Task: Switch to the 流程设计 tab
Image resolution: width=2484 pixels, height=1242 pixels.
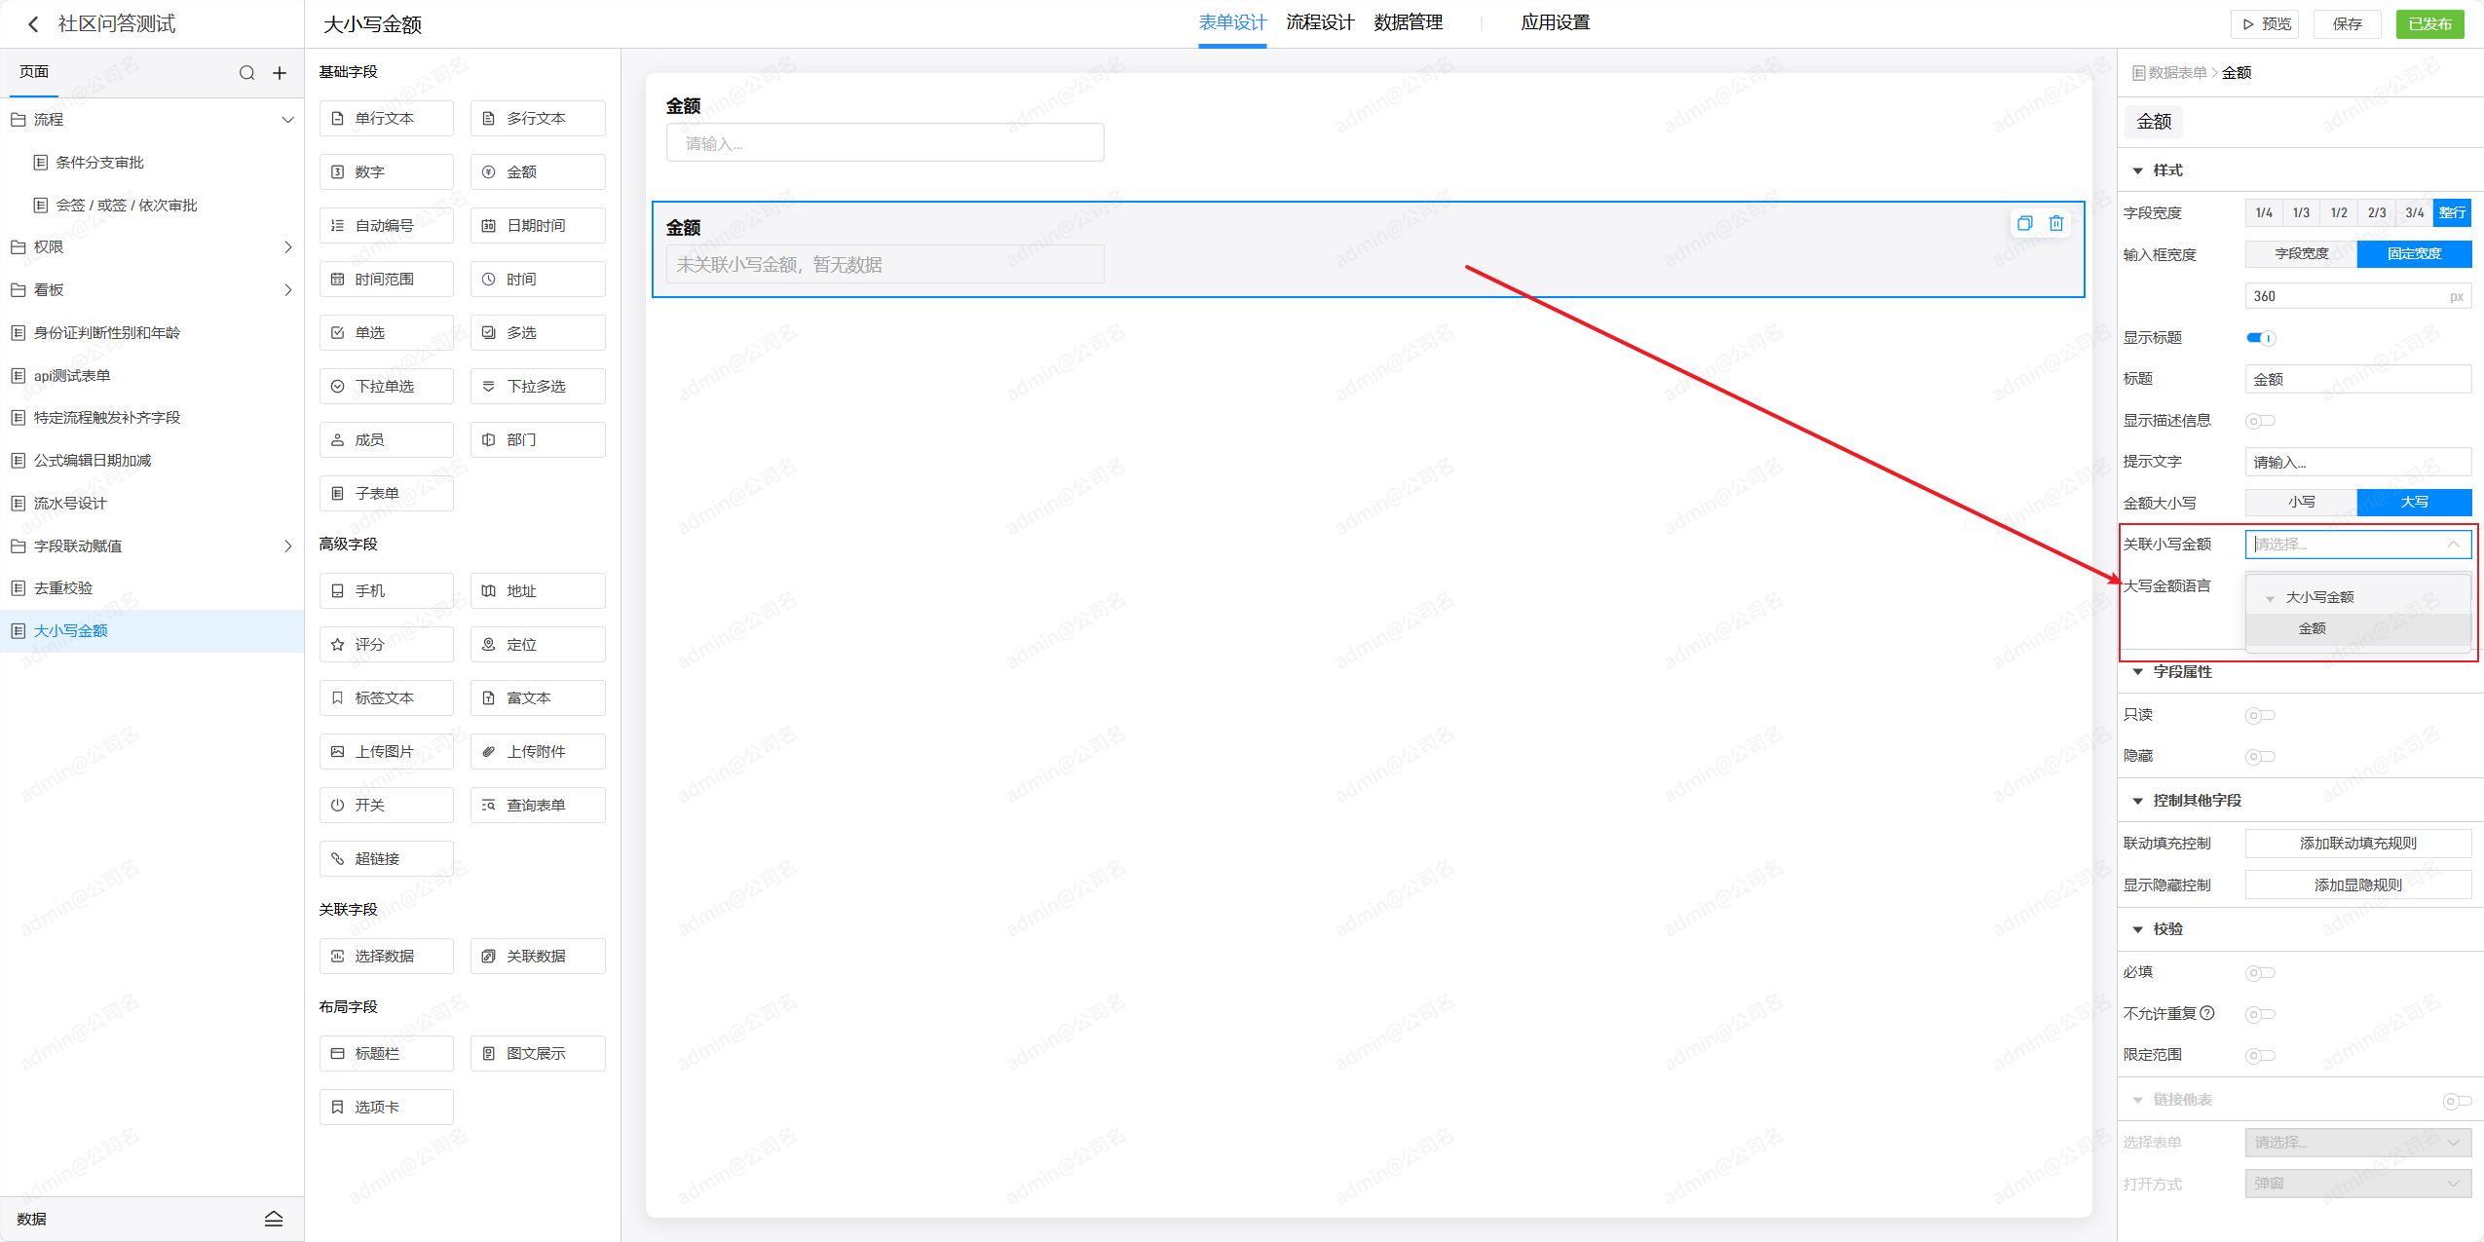Action: coord(1320,22)
